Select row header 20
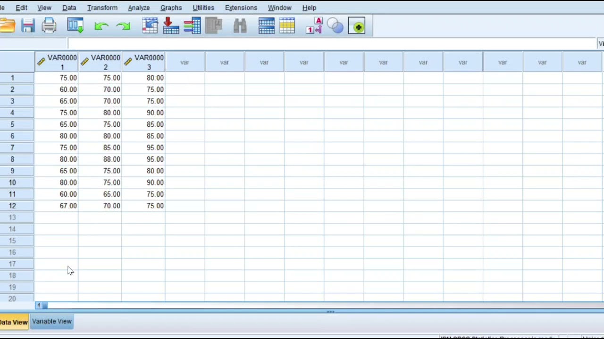Image resolution: width=604 pixels, height=339 pixels. coord(17,298)
